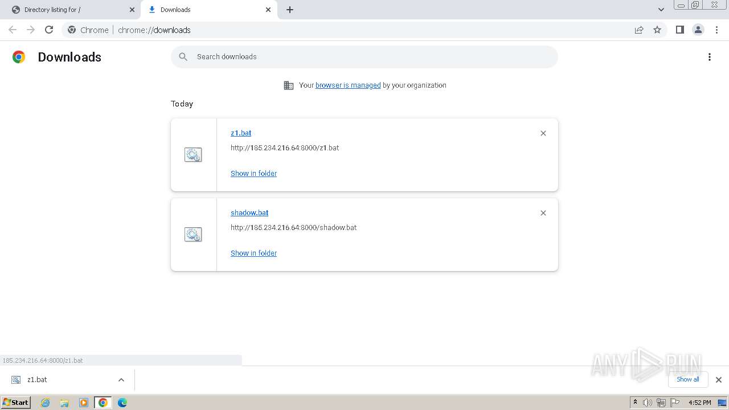The height and width of the screenshot is (410, 729).
Task: Click volume speaker tray icon
Action: [648, 403]
